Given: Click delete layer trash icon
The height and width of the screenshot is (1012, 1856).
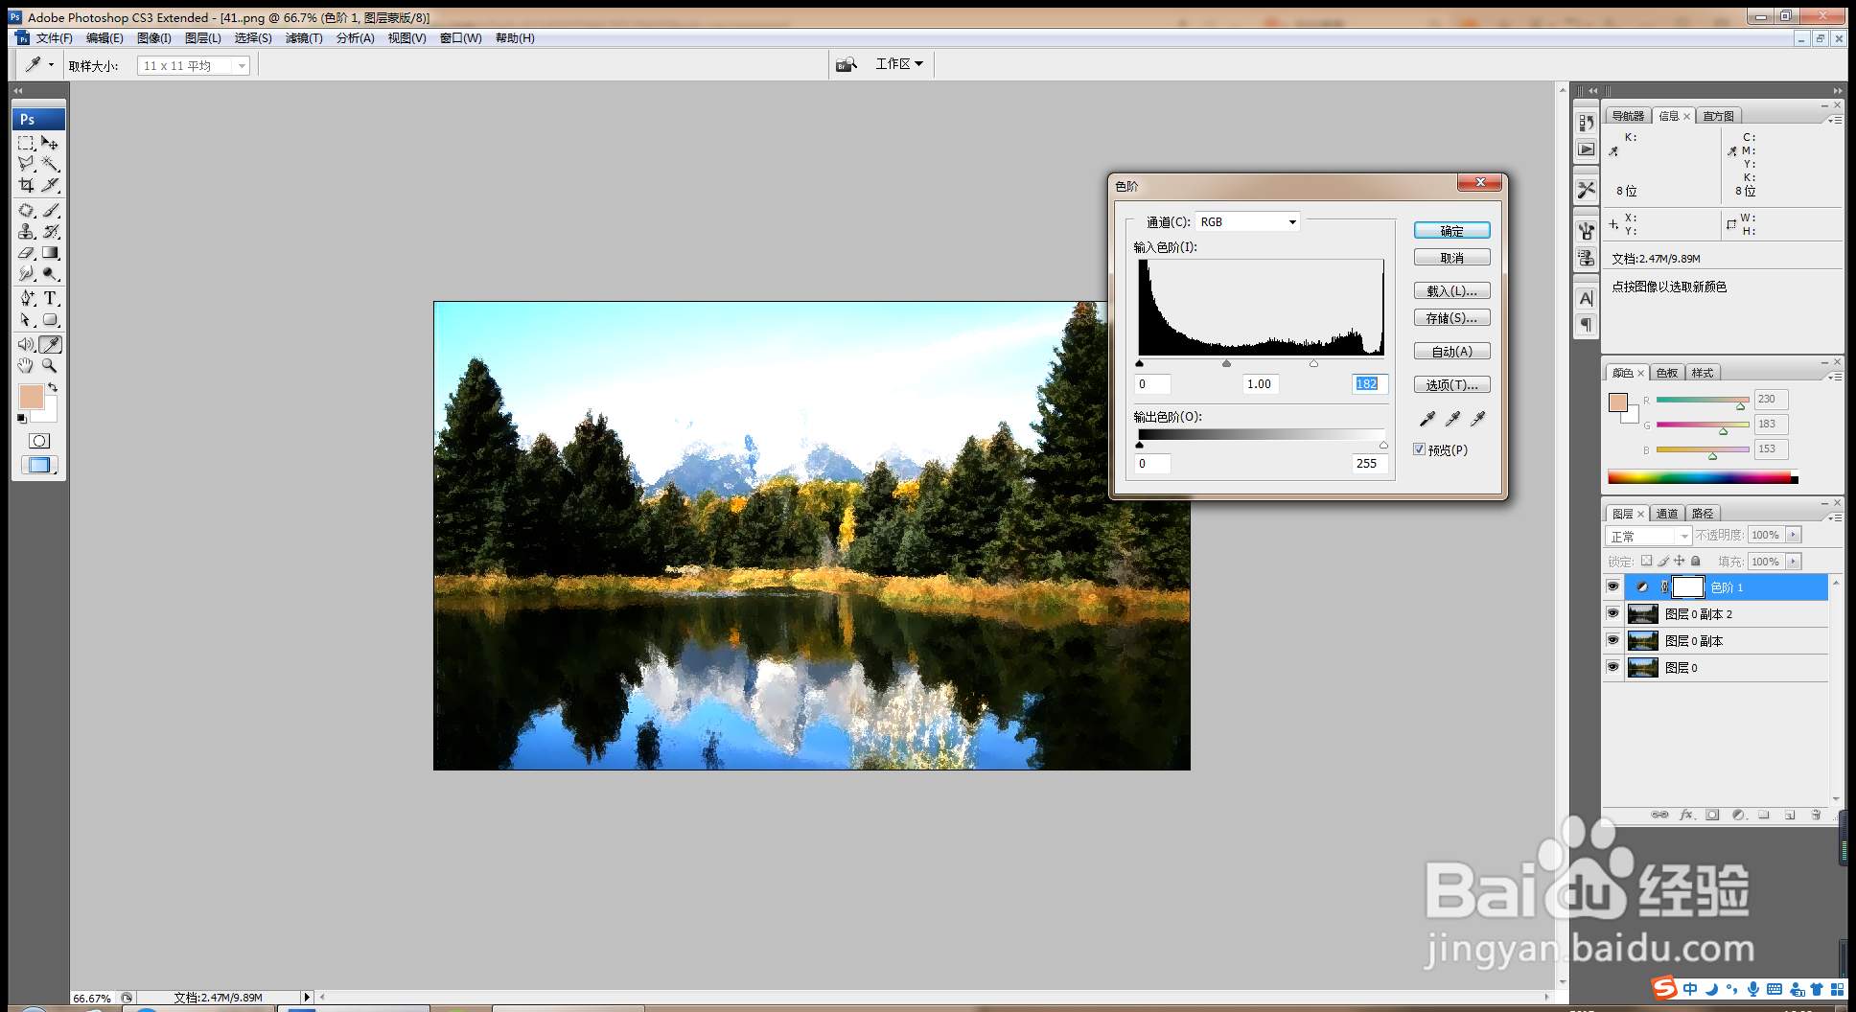Looking at the screenshot, I should pos(1816,815).
